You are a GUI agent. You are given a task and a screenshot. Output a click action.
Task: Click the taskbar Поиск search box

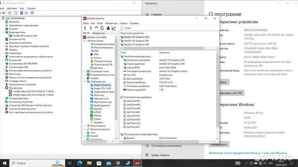coord(37,163)
